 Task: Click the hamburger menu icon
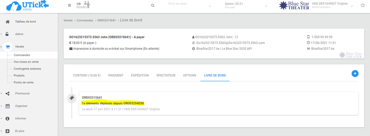69,5
